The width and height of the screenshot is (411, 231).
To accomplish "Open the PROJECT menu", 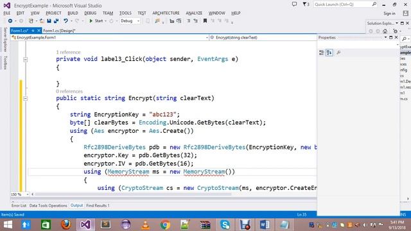I will coord(53,13).
